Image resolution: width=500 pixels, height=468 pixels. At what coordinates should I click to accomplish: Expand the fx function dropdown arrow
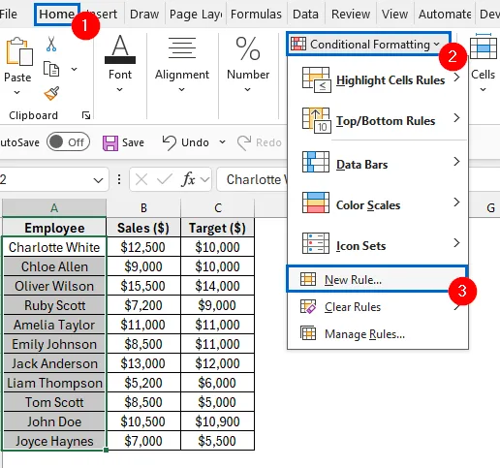[205, 179]
